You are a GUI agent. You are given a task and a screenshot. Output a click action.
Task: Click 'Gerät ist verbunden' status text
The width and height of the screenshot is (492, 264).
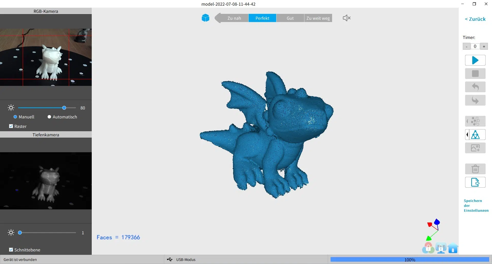click(x=20, y=260)
